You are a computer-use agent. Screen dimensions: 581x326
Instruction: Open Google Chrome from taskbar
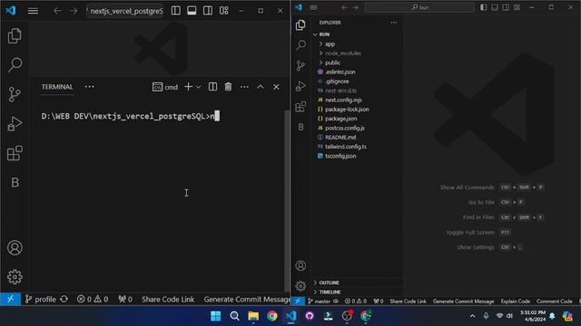272,316
